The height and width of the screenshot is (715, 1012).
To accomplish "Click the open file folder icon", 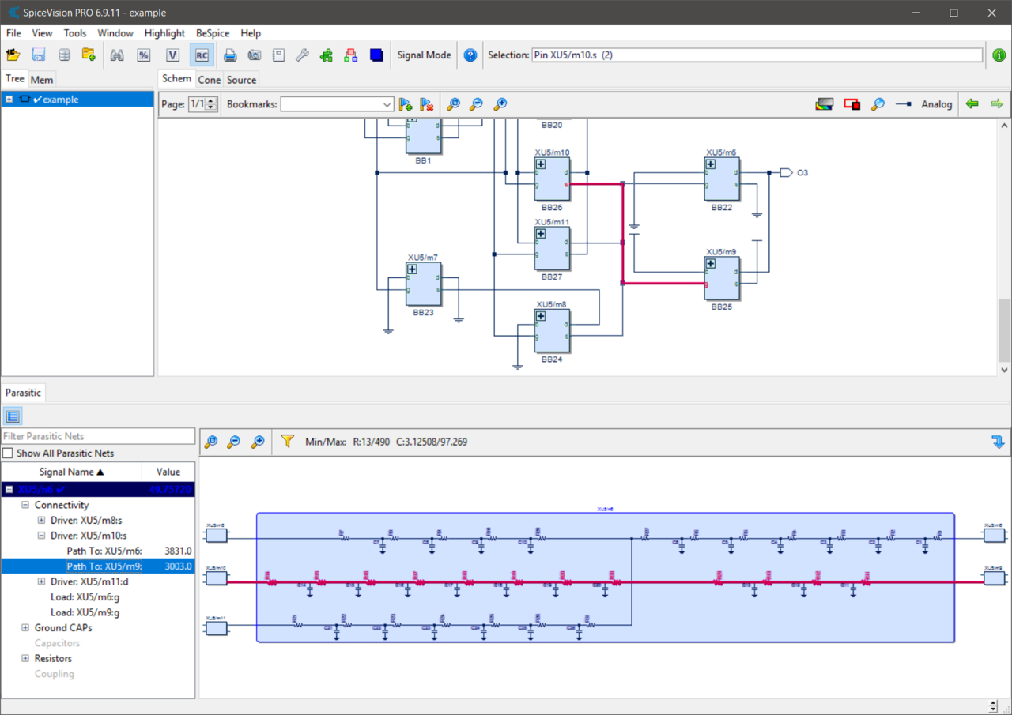I will [13, 55].
